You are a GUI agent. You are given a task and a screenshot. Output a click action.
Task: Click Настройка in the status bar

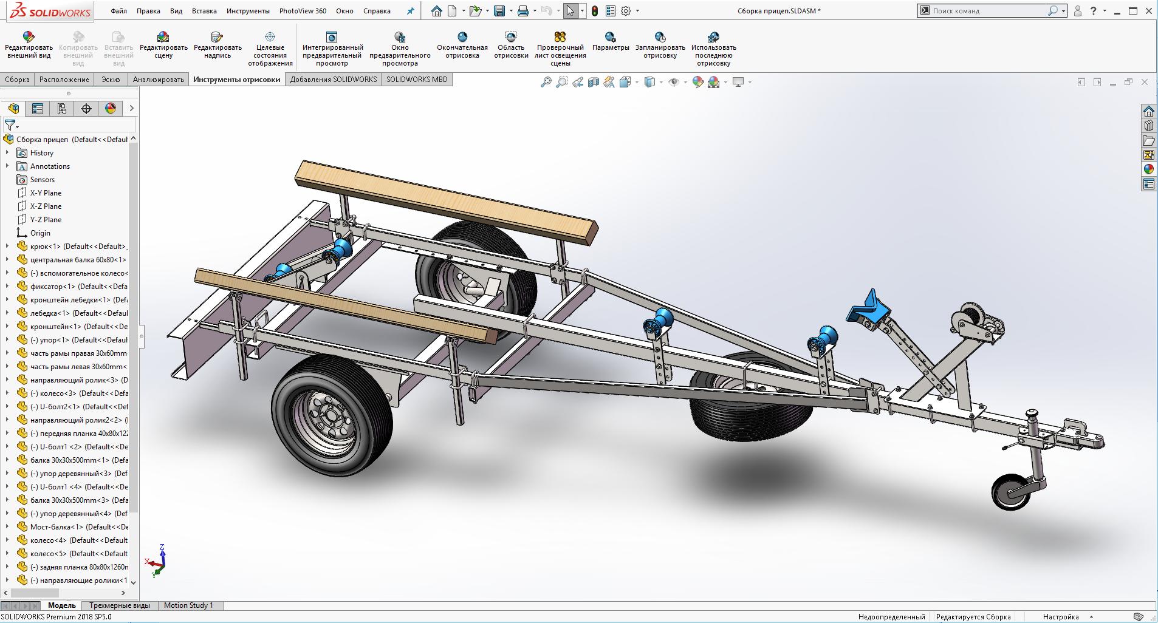pyautogui.click(x=1061, y=617)
